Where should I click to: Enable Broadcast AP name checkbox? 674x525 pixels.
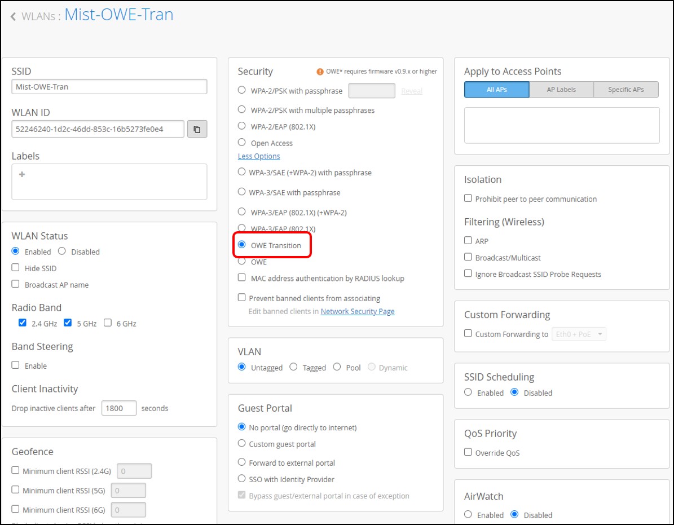coord(15,284)
